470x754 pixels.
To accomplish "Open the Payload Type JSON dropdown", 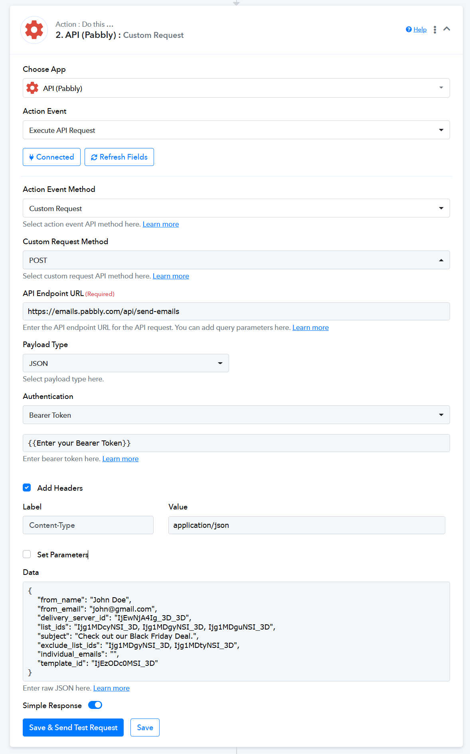I will point(126,363).
